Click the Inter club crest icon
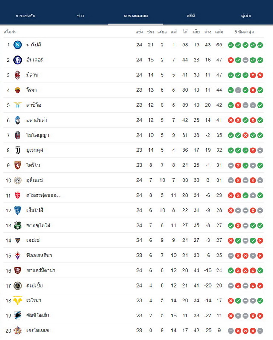273x340 pixels. click(17, 60)
